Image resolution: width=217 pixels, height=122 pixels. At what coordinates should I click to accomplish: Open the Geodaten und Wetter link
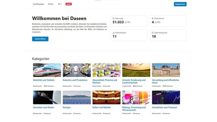pyautogui.click(x=44, y=107)
